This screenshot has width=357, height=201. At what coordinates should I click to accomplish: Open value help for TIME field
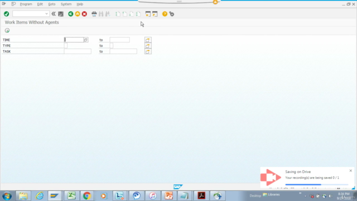[86, 40]
